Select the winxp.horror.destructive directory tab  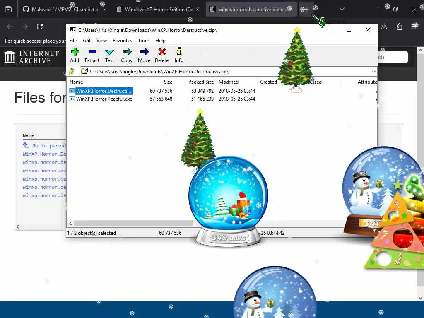coord(251,10)
